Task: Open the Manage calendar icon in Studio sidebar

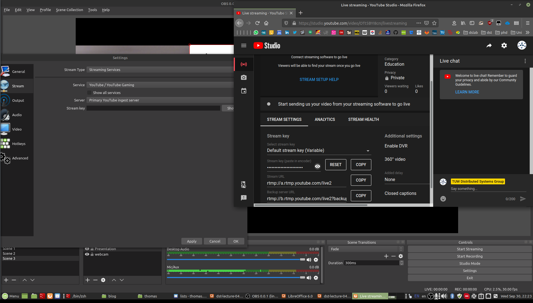Action: click(x=243, y=91)
